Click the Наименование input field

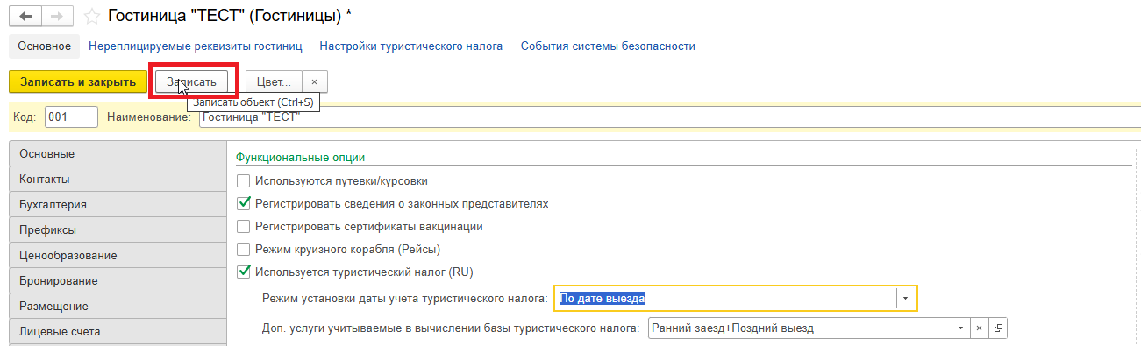670,117
